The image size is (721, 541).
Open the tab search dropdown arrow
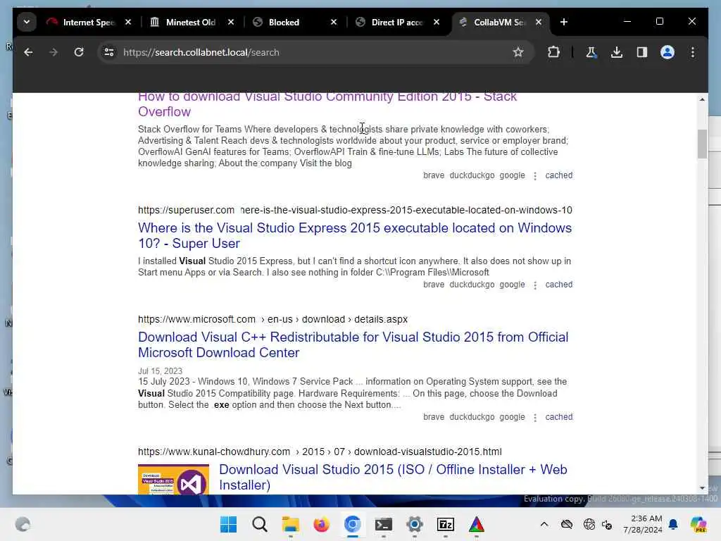pos(27,22)
